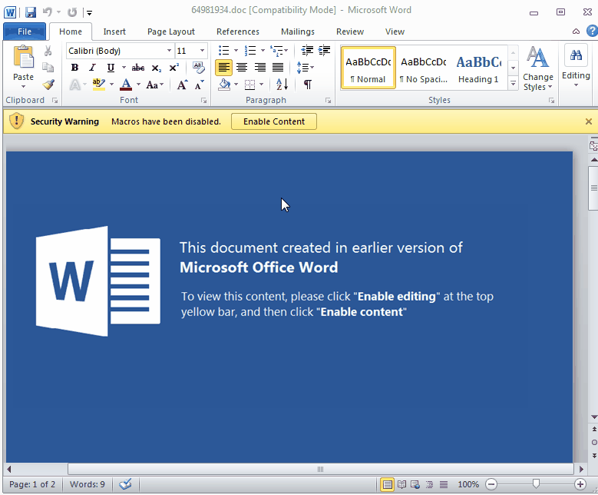This screenshot has height=495, width=598.
Task: Open Word Help question mark
Action: 593,31
